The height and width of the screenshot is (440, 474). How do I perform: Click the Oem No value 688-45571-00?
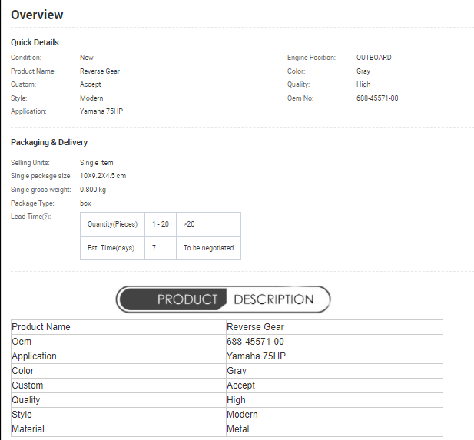[376, 98]
